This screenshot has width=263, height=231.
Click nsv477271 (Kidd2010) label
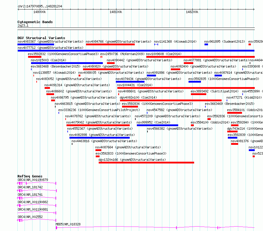244,97
